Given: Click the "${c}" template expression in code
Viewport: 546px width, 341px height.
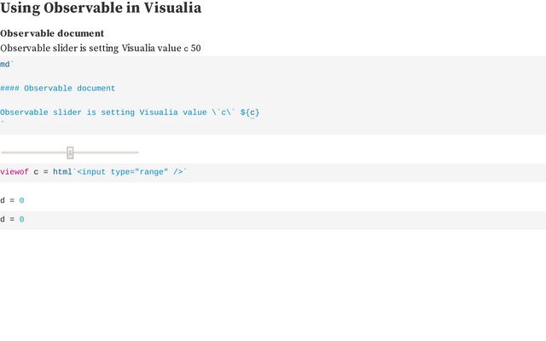Looking at the screenshot, I should [x=251, y=113].
